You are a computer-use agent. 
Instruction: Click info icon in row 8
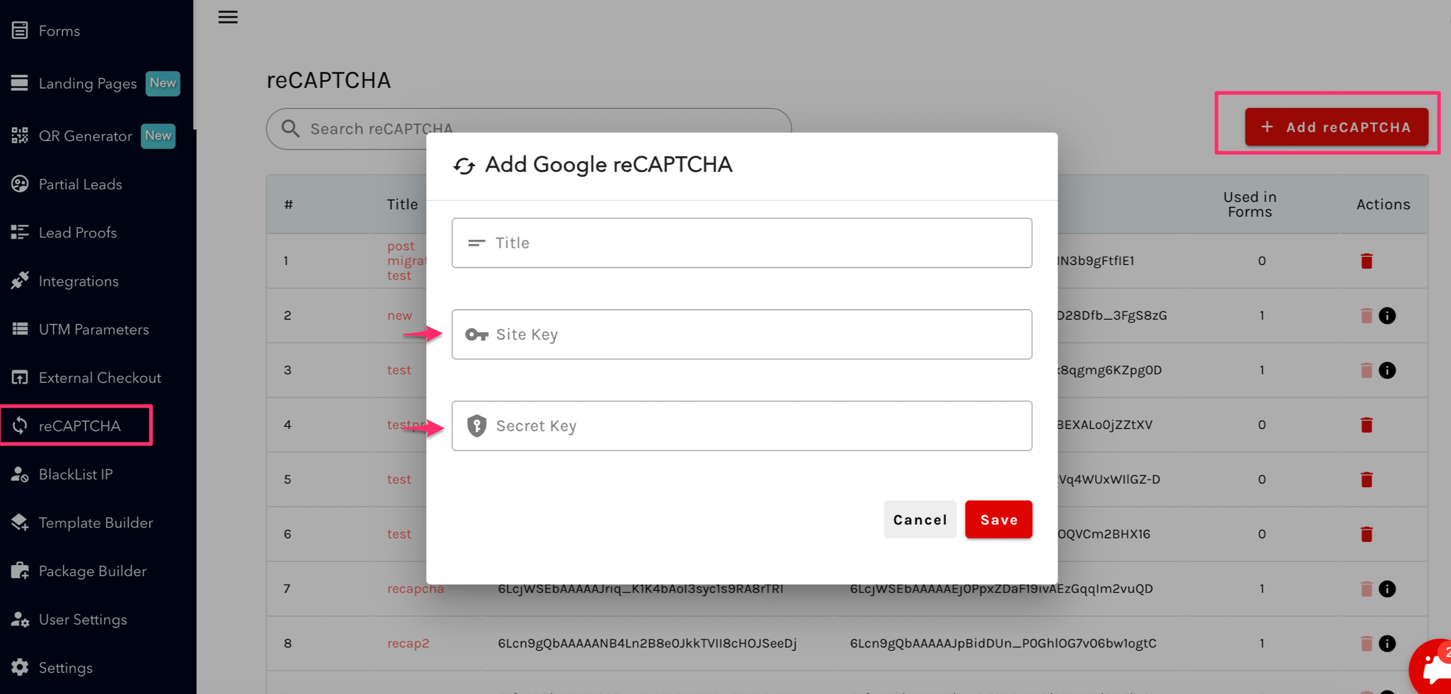[x=1387, y=643]
